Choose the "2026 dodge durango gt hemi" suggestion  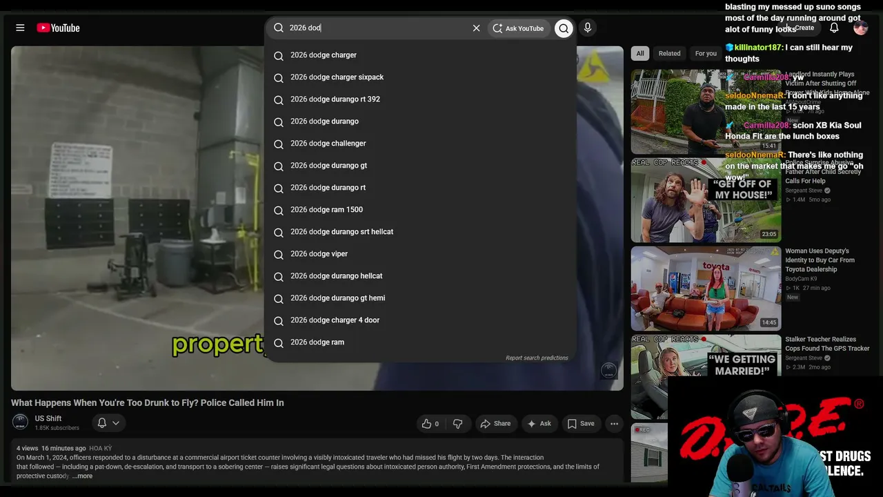click(420, 298)
